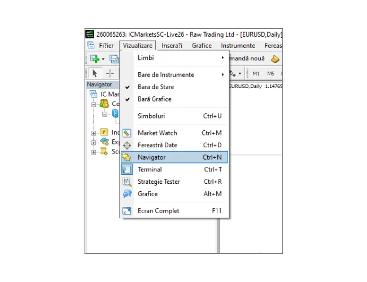Image resolution: width=367 pixels, height=282 pixels.
Task: Click the Expert Advisors hat icon
Action: point(104,142)
